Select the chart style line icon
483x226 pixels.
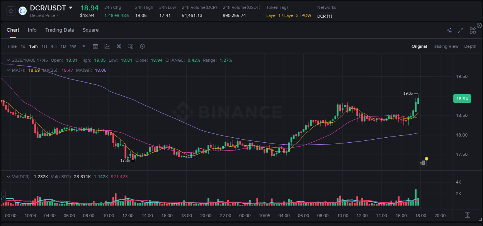pyautogui.click(x=107, y=46)
